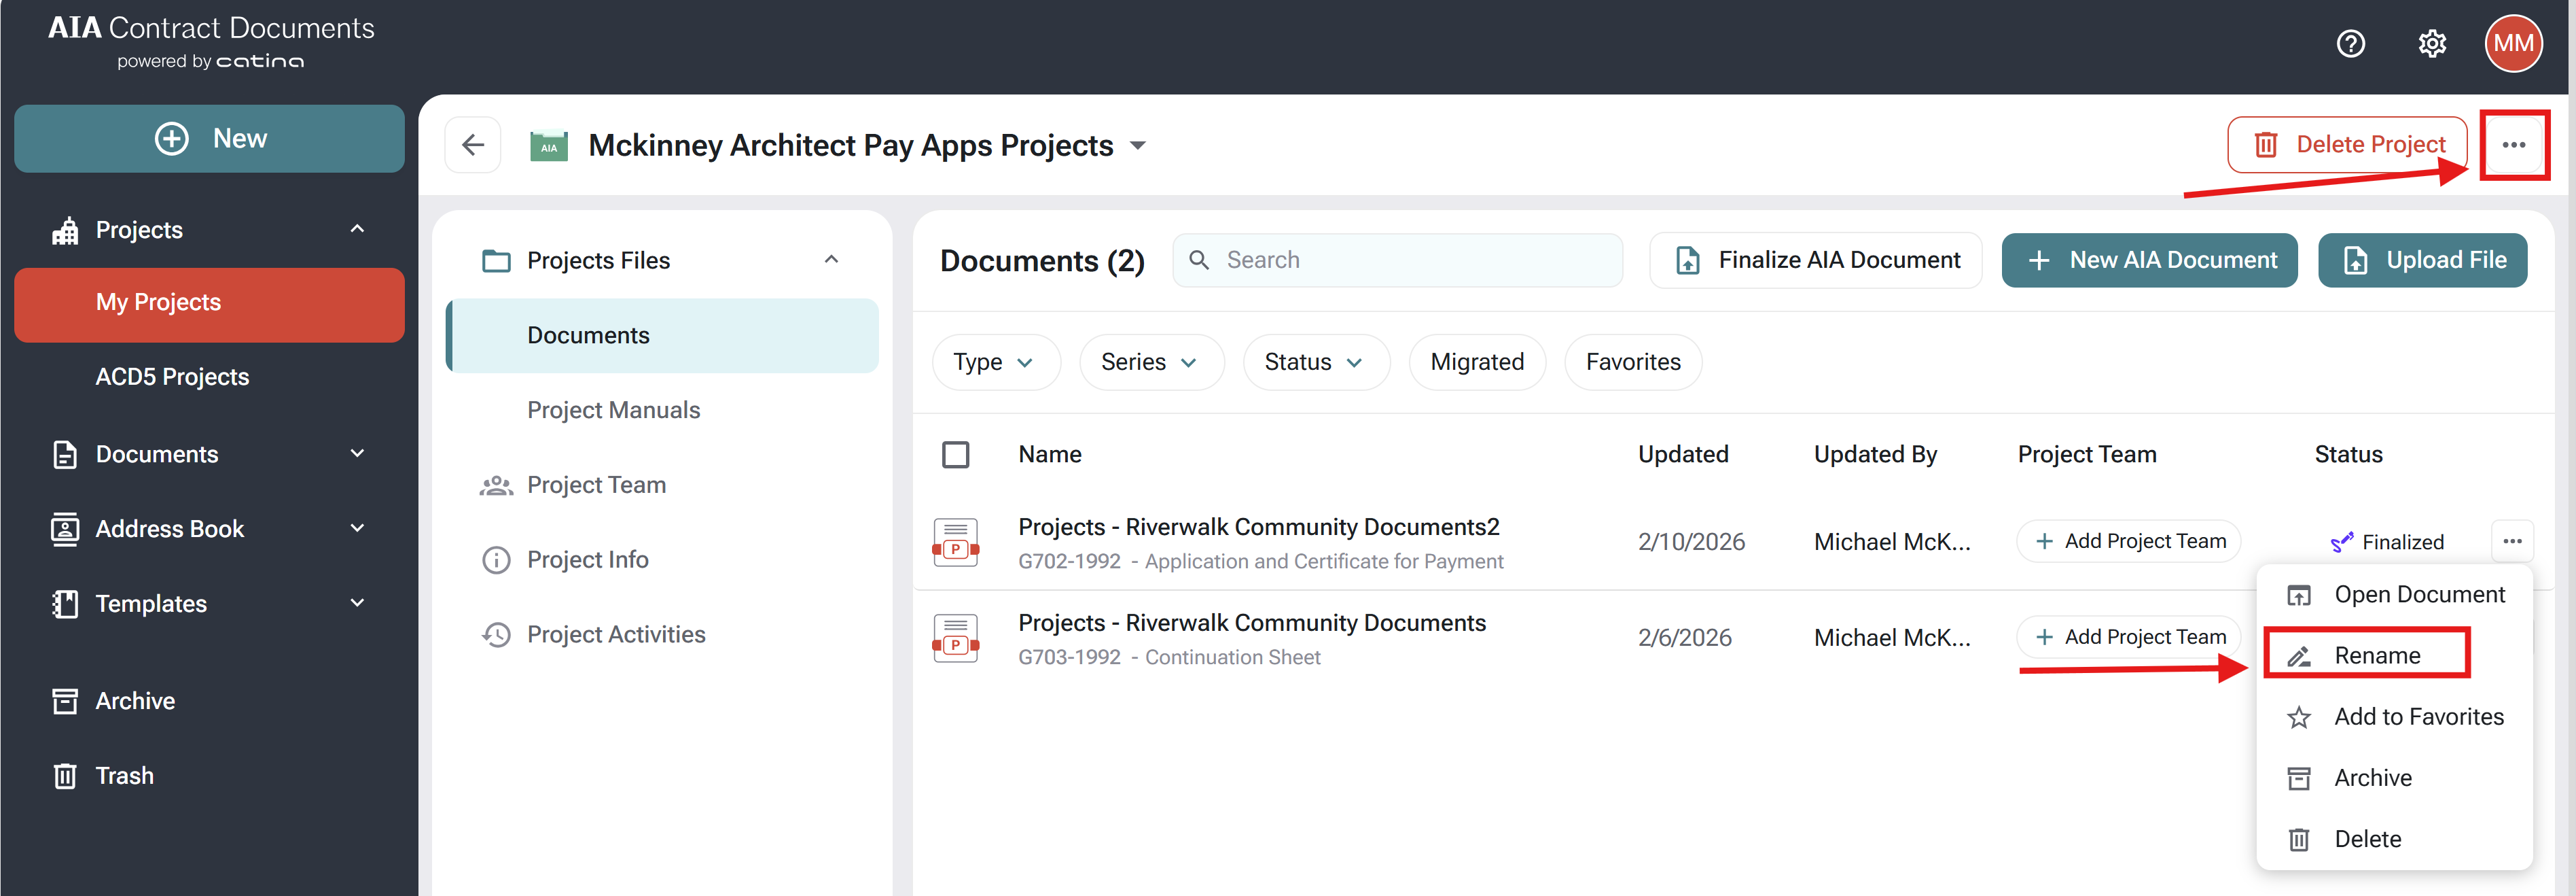
Task: Toggle the Favorites filter chip
Action: (x=1632, y=362)
